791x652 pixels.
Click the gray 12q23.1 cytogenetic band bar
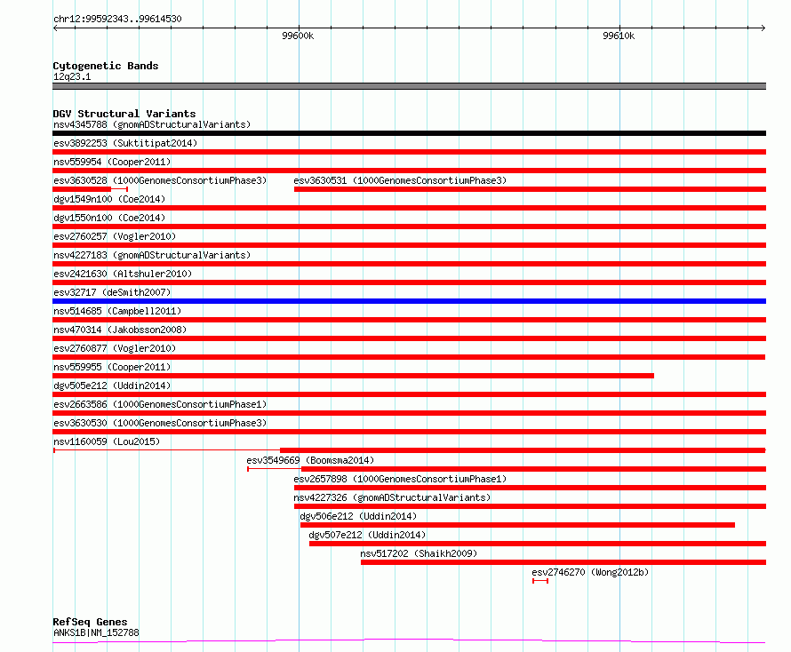pos(409,86)
